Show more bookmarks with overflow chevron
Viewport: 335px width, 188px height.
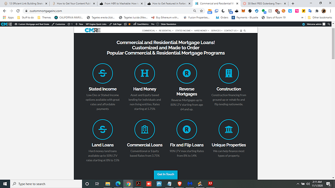coord(302,17)
